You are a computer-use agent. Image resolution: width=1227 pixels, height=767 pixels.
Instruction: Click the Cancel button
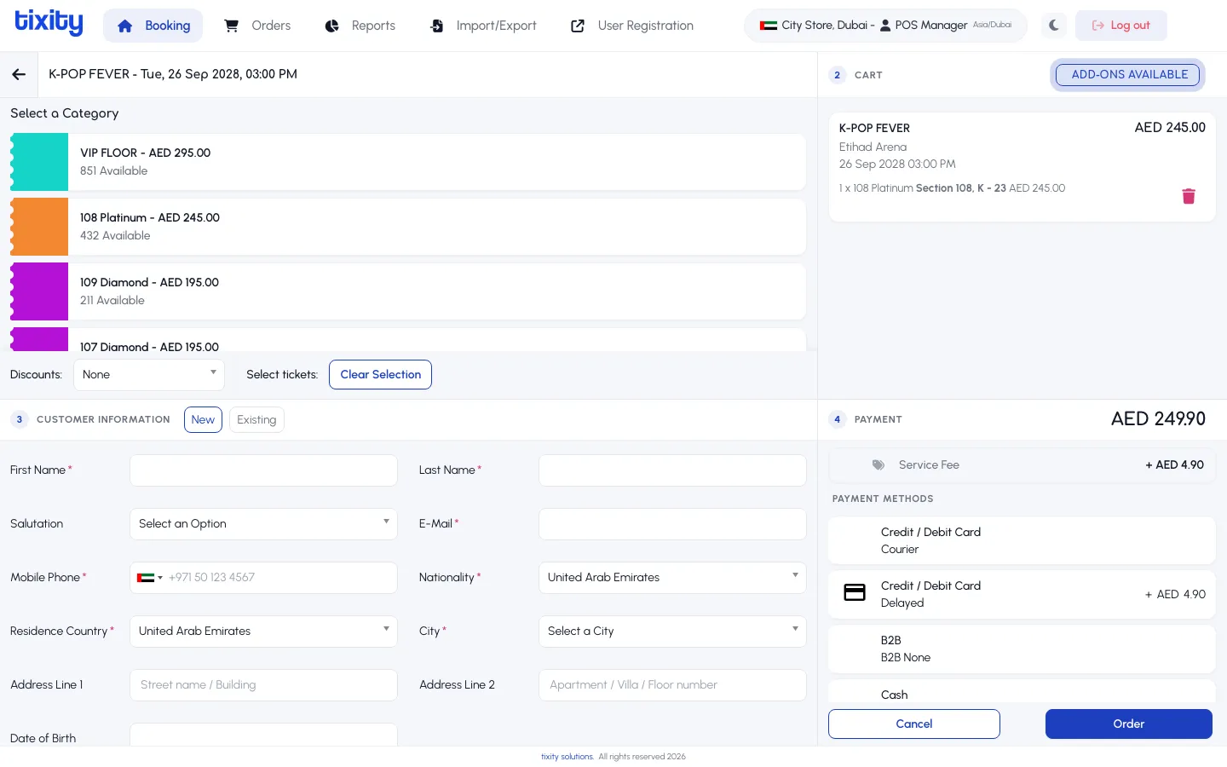[914, 724]
